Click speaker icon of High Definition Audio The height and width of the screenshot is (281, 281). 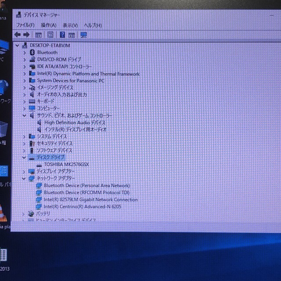(39, 122)
